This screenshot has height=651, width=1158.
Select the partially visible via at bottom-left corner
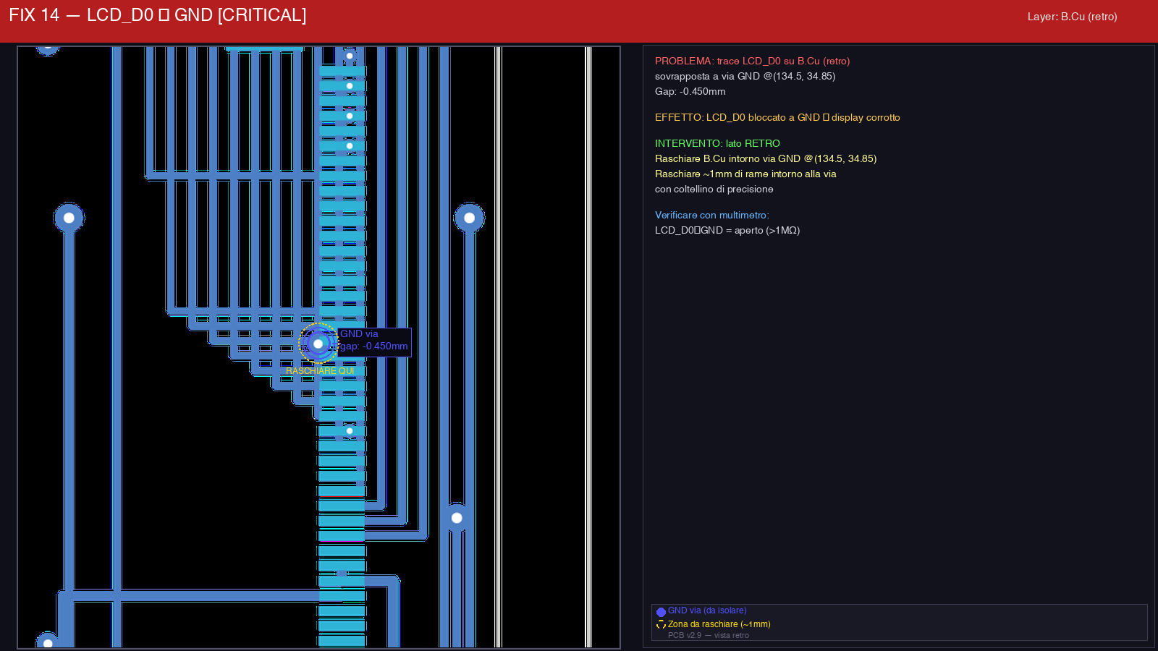pyautogui.click(x=48, y=642)
